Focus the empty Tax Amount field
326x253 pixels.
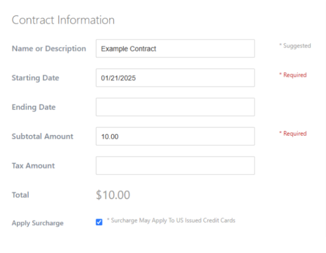175,166
